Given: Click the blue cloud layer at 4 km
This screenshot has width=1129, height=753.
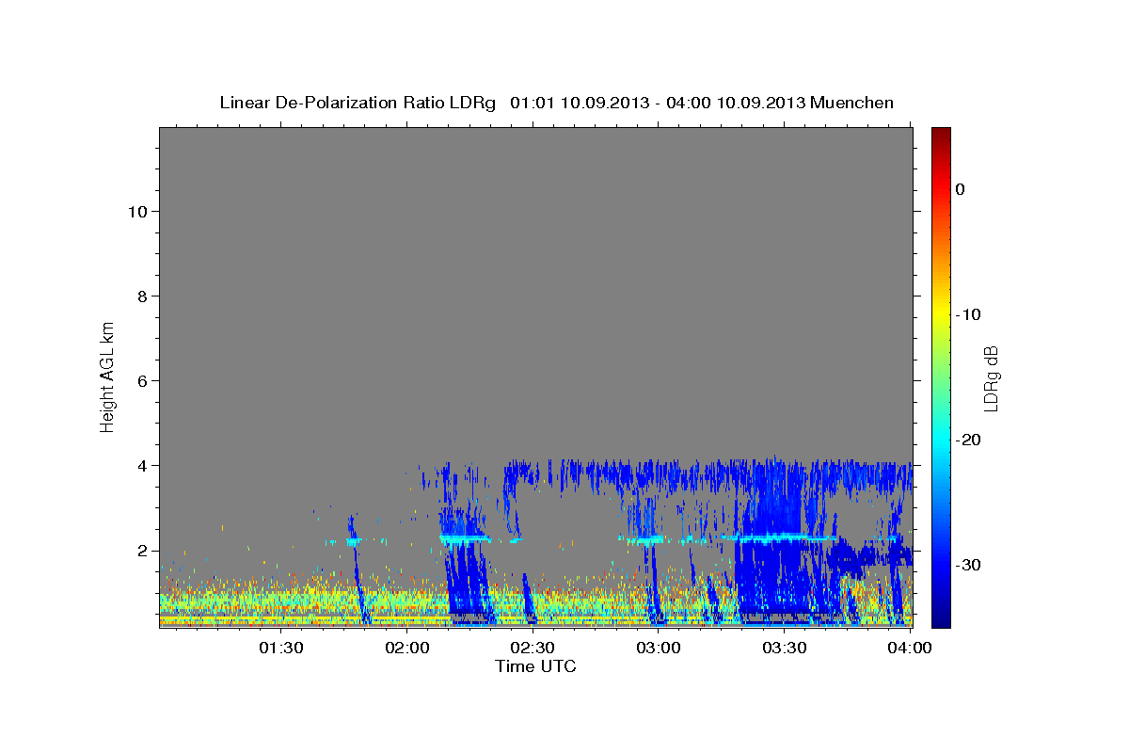Looking at the screenshot, I should 706,473.
